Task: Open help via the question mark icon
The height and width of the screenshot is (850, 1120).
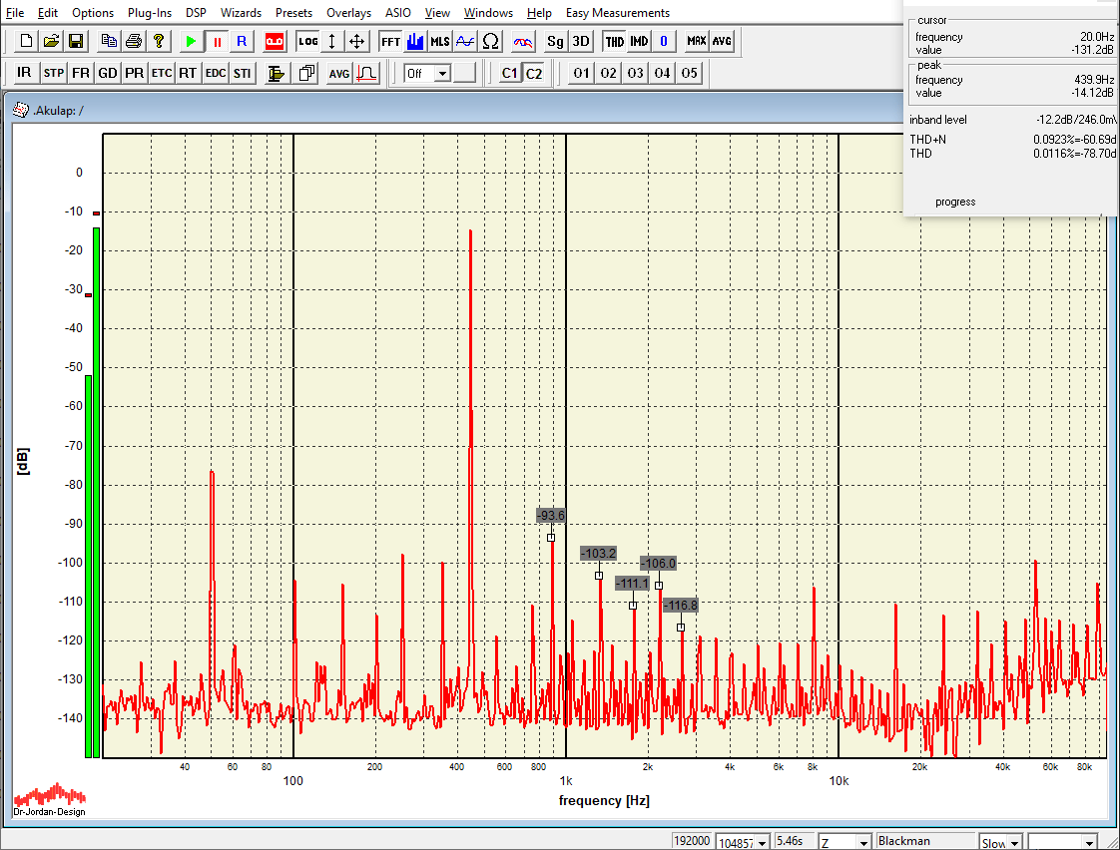Action: 159,41
